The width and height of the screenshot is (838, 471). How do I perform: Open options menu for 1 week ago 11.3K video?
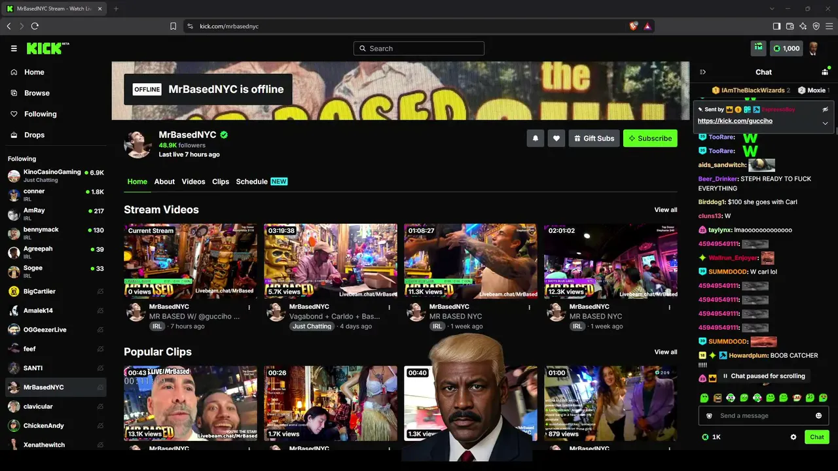(x=530, y=307)
